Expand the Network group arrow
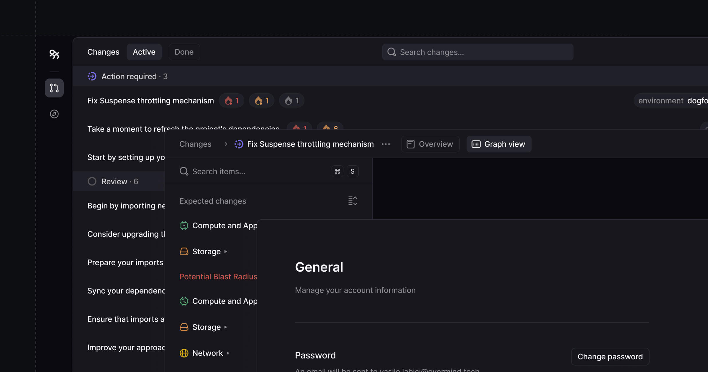This screenshot has height=372, width=708. [228, 353]
